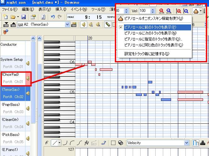Click the music note file icon
The image size is (209, 156).
[43, 17]
